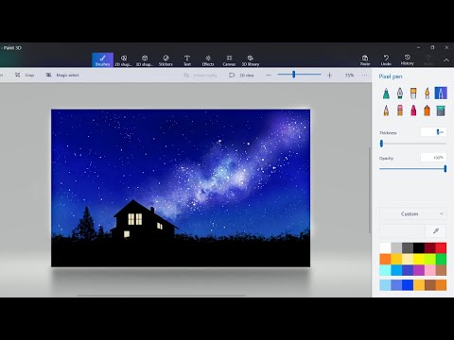Click the Opacity value field
454x340 pixels.
(x=433, y=158)
